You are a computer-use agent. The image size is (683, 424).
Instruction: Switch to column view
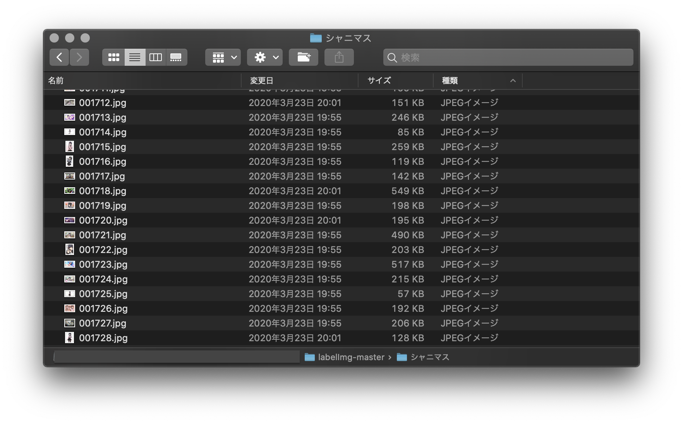pos(156,57)
